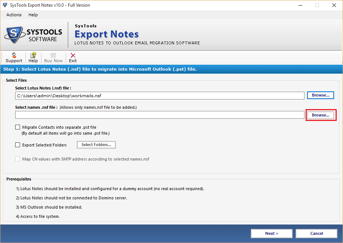The width and height of the screenshot is (343, 243).
Task: Click the Step 1 heading banner text
Action: (100, 69)
